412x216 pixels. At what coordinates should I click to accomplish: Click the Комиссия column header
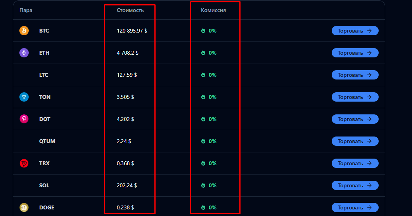213,10
